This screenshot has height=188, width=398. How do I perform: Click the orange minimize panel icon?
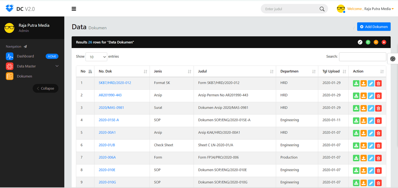376,42
